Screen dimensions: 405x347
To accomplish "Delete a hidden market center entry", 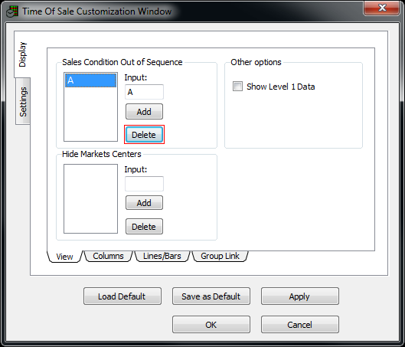I will (x=144, y=226).
